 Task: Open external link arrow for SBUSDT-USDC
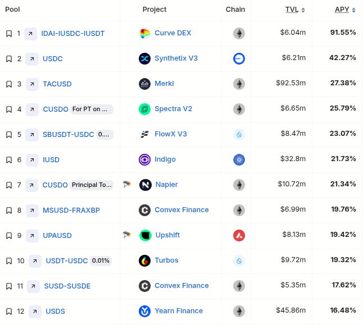(x=32, y=135)
